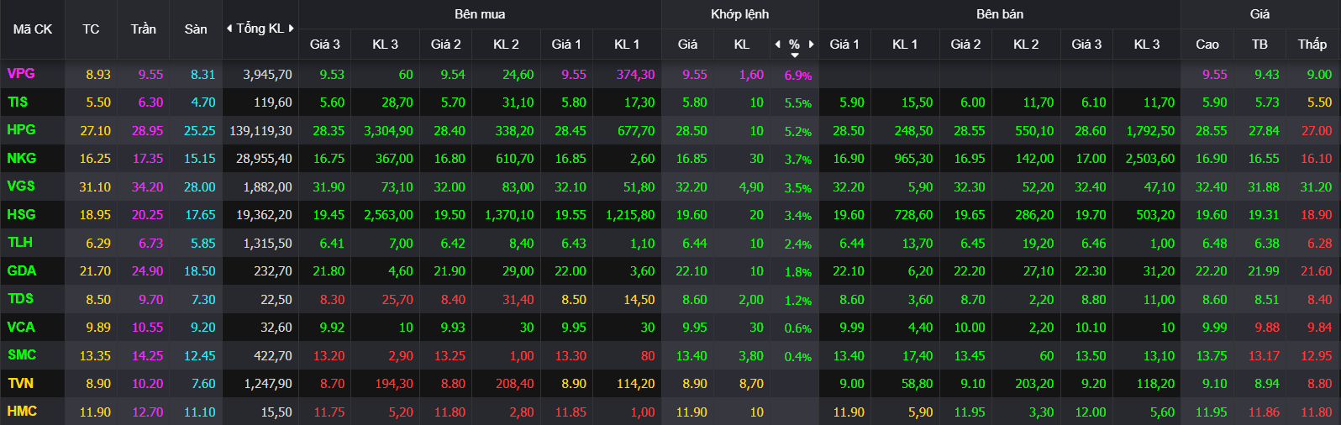Open stock symbol TVN
The height and width of the screenshot is (425, 1341).
click(20, 383)
